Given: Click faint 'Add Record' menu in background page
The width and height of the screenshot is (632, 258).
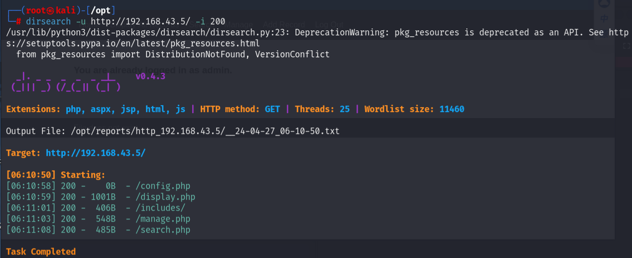Looking at the screenshot, I should [284, 24].
